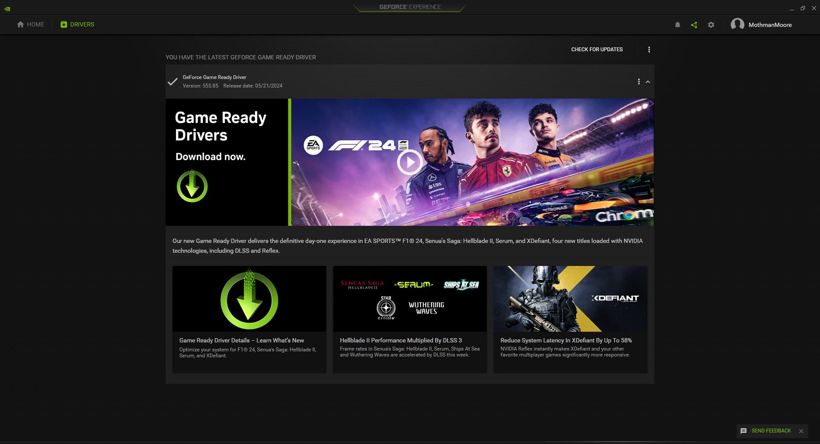Open the driver entry three-dot menu
820x444 pixels.
[x=639, y=82]
